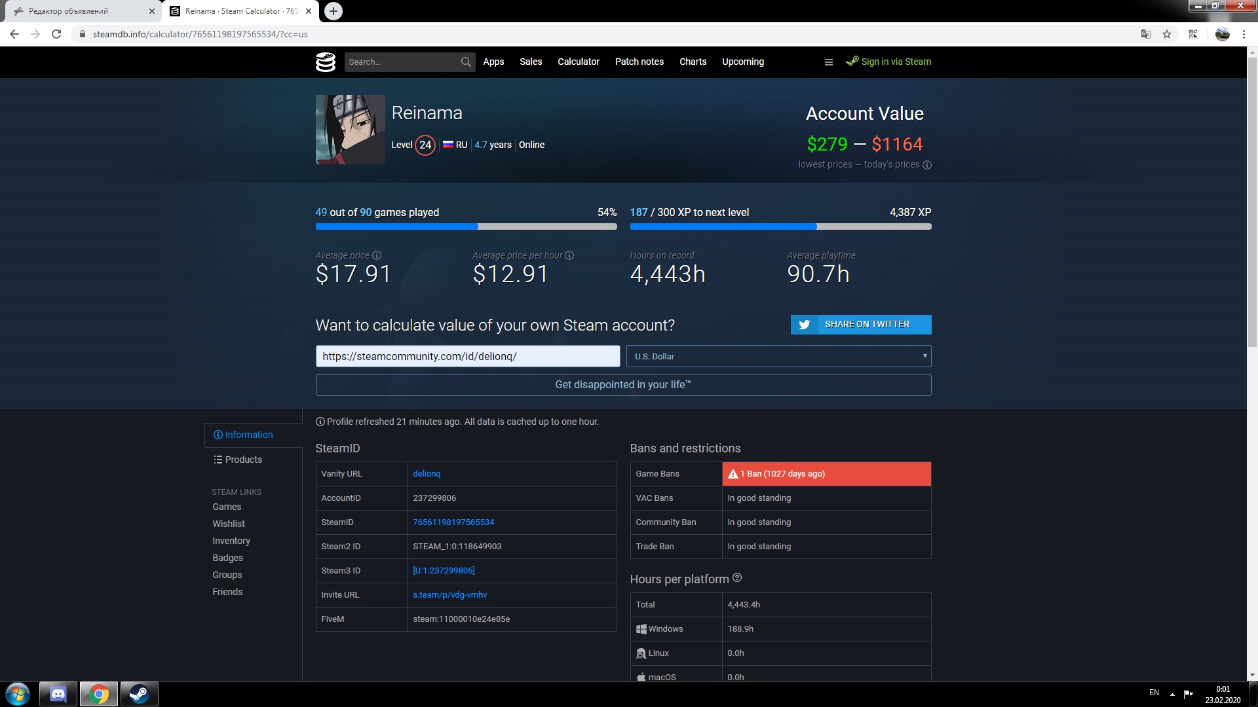
Task: Click the EN language indicator
Action: click(1154, 693)
